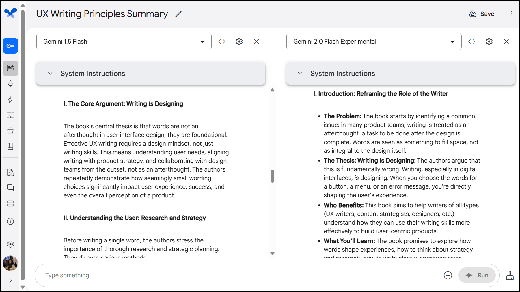The width and height of the screenshot is (520, 292).
Task: Click 'The Thesis: Writing Is Designing:' bullet label
Action: pyautogui.click(x=370, y=161)
